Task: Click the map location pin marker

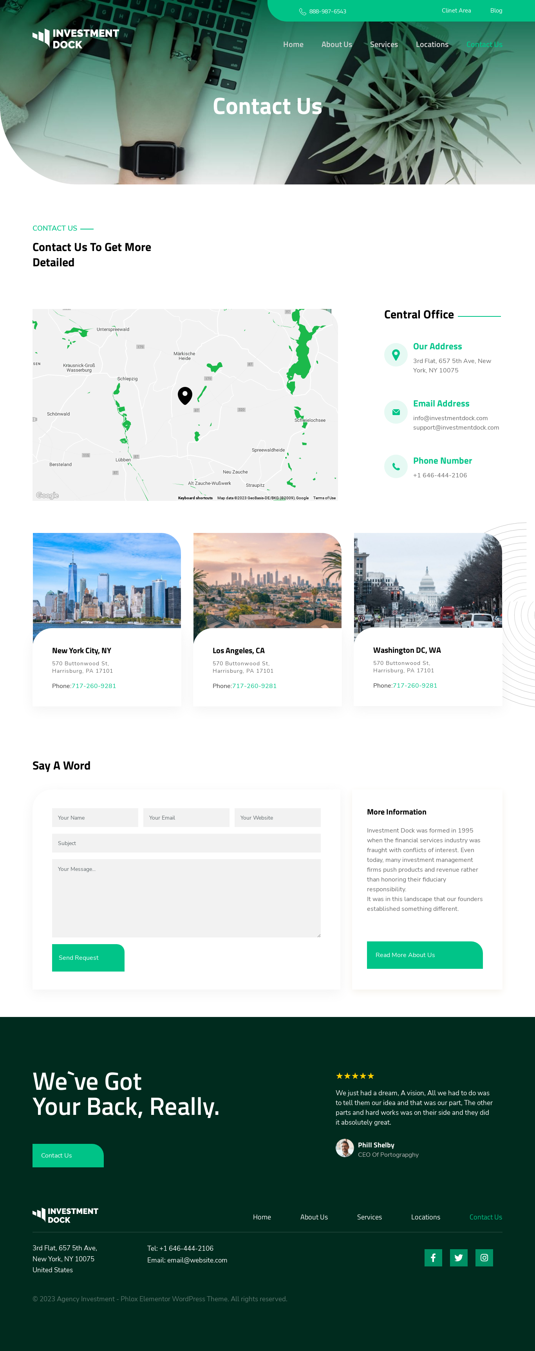Action: [x=184, y=395]
